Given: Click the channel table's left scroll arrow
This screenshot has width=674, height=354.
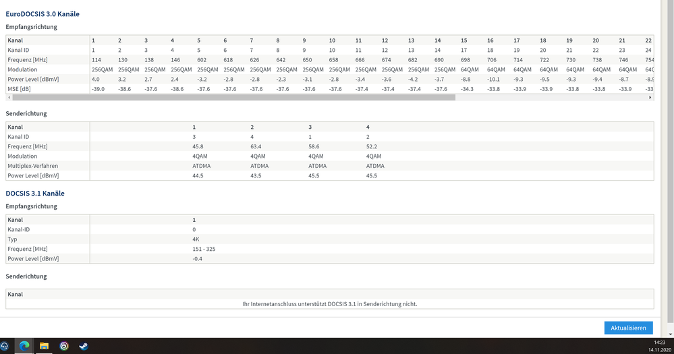Looking at the screenshot, I should (9, 98).
